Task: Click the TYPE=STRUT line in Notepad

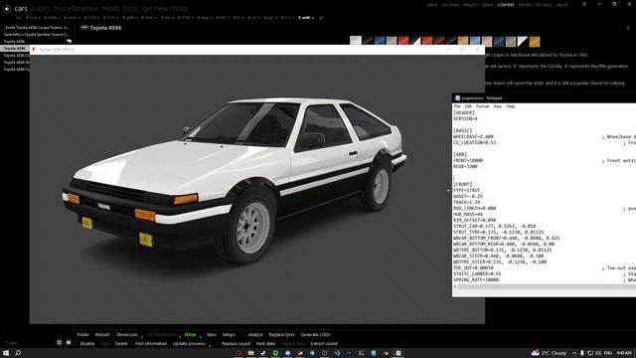Action: click(466, 190)
